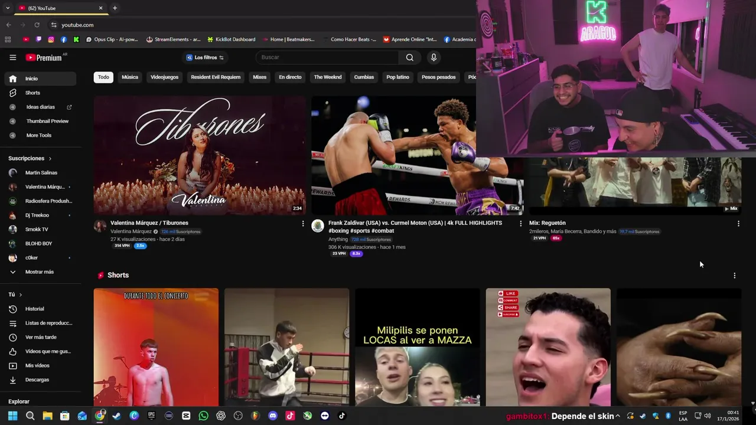This screenshot has height=425, width=756.
Task: Open the Instagram bookmark icon
Action: coord(51,40)
